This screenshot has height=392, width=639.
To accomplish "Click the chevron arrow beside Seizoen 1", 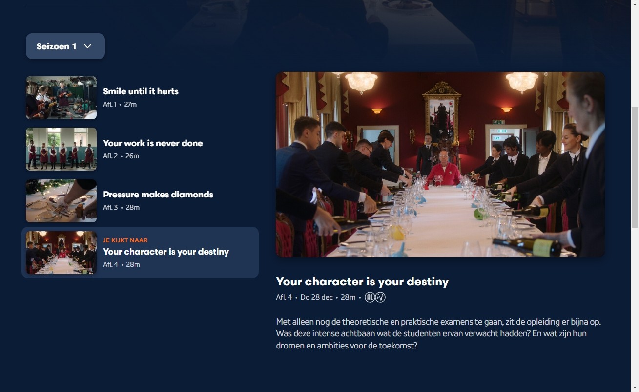I will point(88,46).
